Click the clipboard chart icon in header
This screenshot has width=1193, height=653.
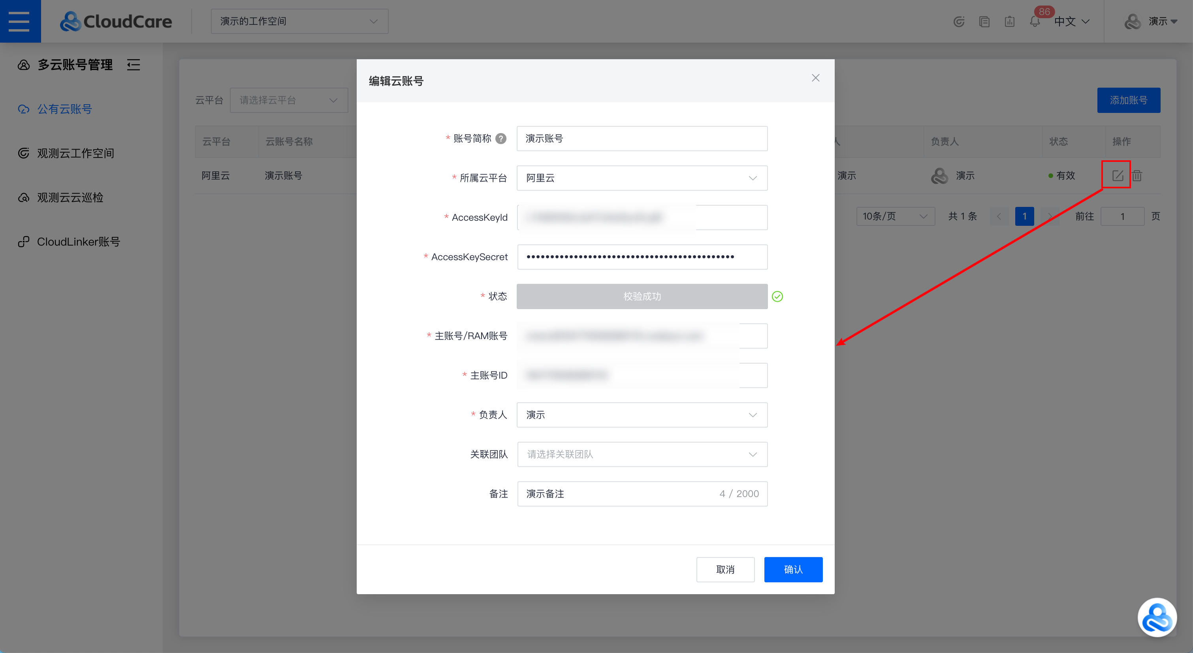(1010, 21)
